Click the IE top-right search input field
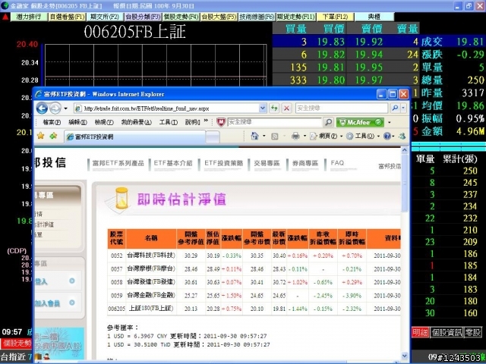Viewport: 486px width, 364px height. pyautogui.click(x=342, y=108)
